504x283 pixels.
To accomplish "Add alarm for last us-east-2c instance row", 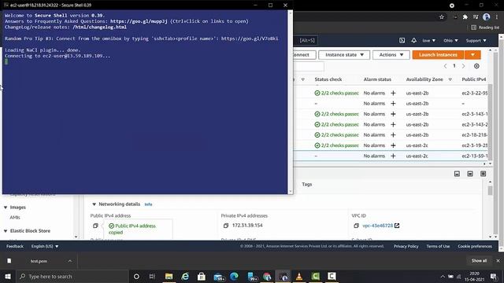I will (393, 156).
